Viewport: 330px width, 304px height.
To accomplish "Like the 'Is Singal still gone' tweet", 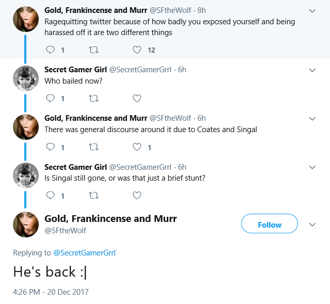I will pos(137,196).
